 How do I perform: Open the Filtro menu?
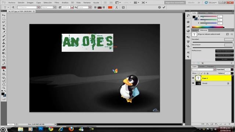click(57, 3)
